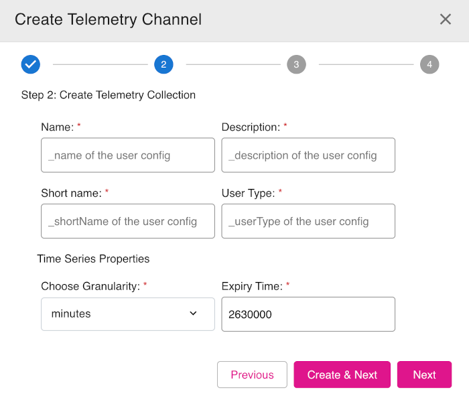Close the Create Telemetry Channel dialog
469x412 pixels.
(x=446, y=19)
